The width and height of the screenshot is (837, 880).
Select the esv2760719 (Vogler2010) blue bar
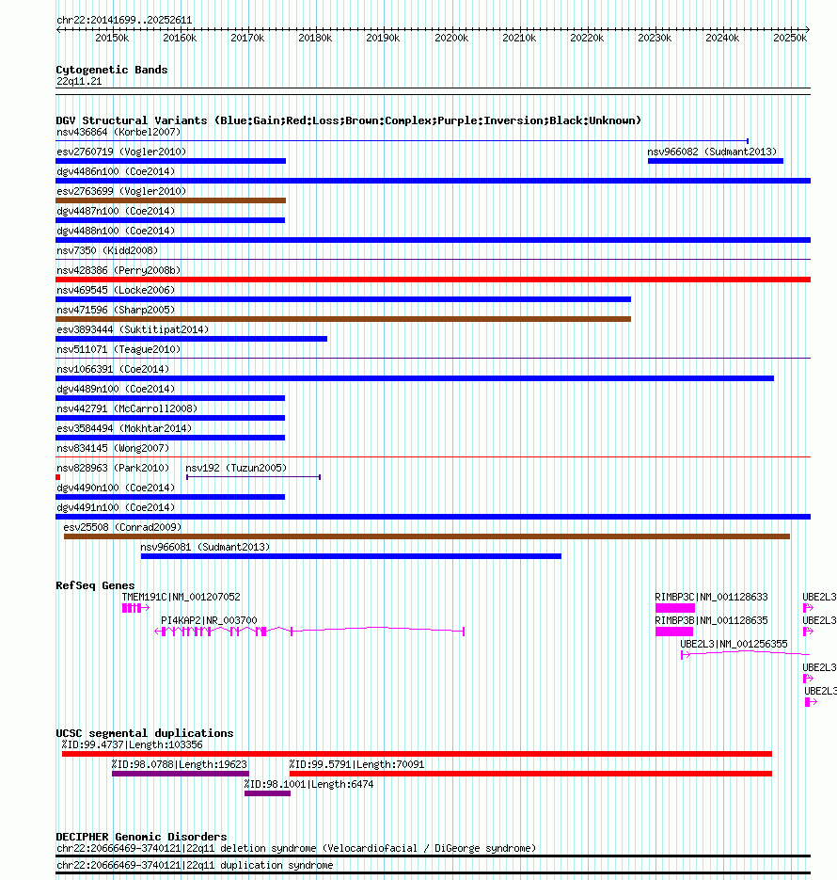170,161
